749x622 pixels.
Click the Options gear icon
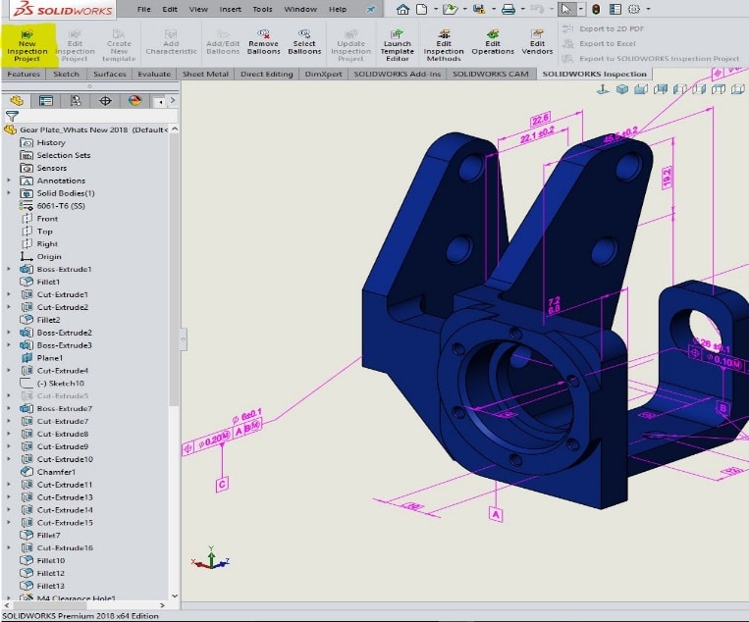click(x=634, y=9)
